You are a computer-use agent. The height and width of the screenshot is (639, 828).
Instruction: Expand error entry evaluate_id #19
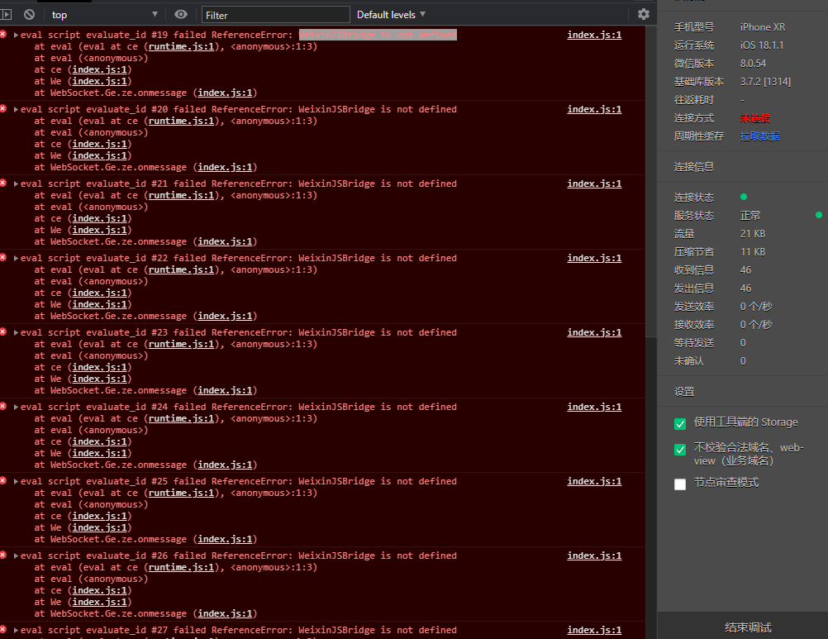(x=17, y=35)
